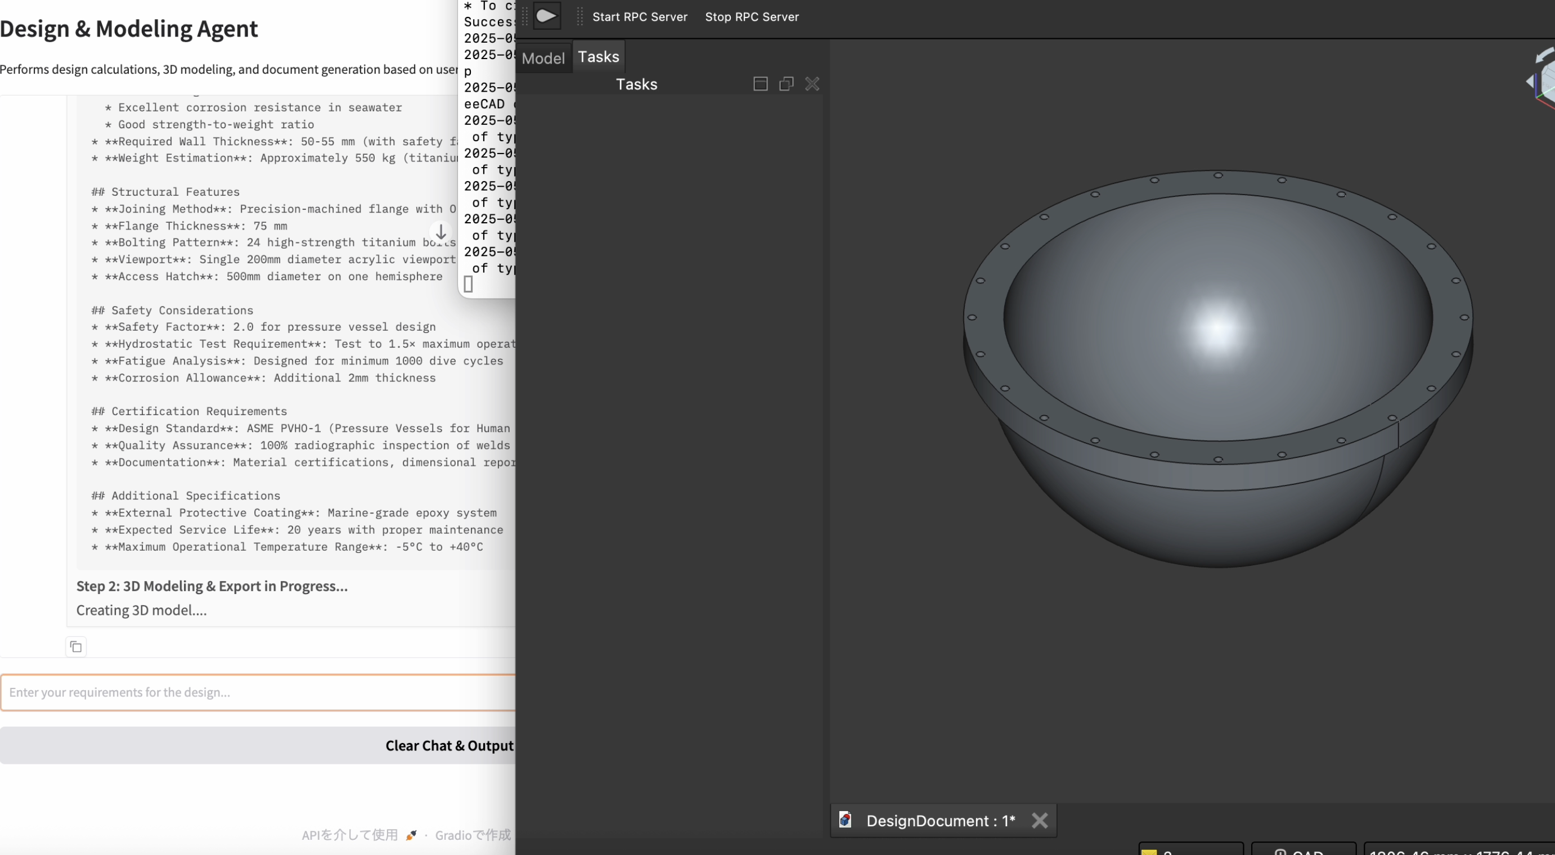Close the Tasks panel
The height and width of the screenshot is (855, 1555).
pyautogui.click(x=812, y=84)
